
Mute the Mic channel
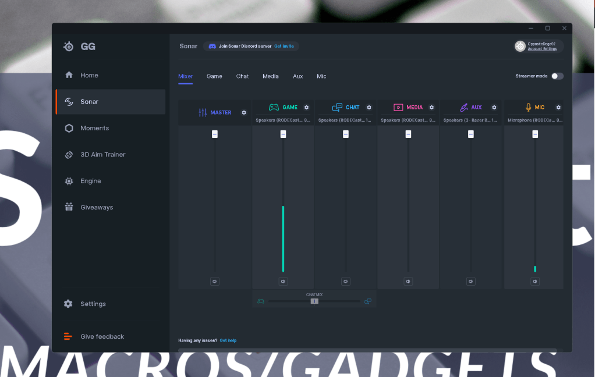[535, 282]
